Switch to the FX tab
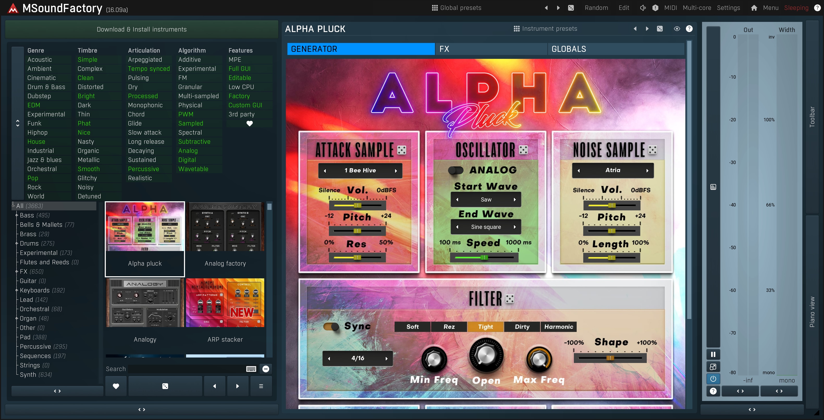 tap(491, 49)
